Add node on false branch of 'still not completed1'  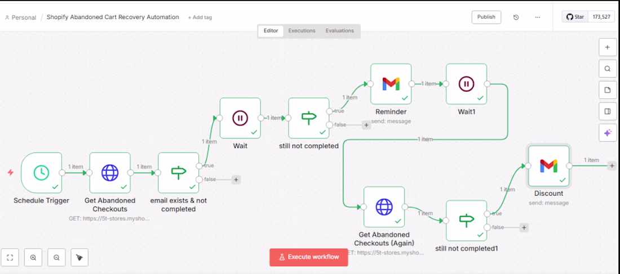(524, 227)
